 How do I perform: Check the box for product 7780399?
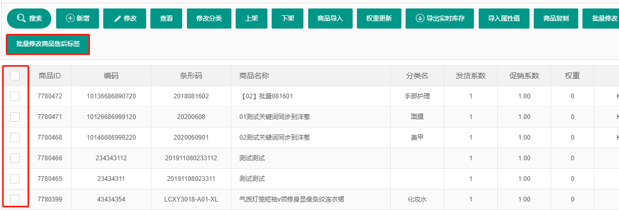[x=15, y=199]
